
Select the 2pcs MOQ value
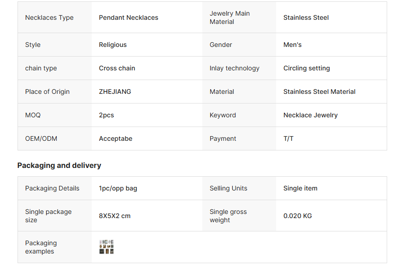click(x=106, y=115)
